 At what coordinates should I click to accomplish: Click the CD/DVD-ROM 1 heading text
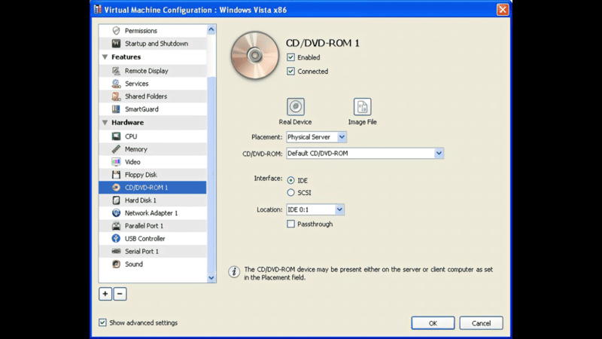[323, 43]
